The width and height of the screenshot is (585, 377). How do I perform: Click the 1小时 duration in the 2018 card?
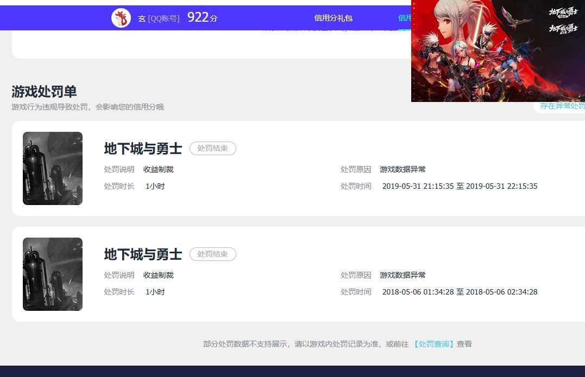click(155, 292)
